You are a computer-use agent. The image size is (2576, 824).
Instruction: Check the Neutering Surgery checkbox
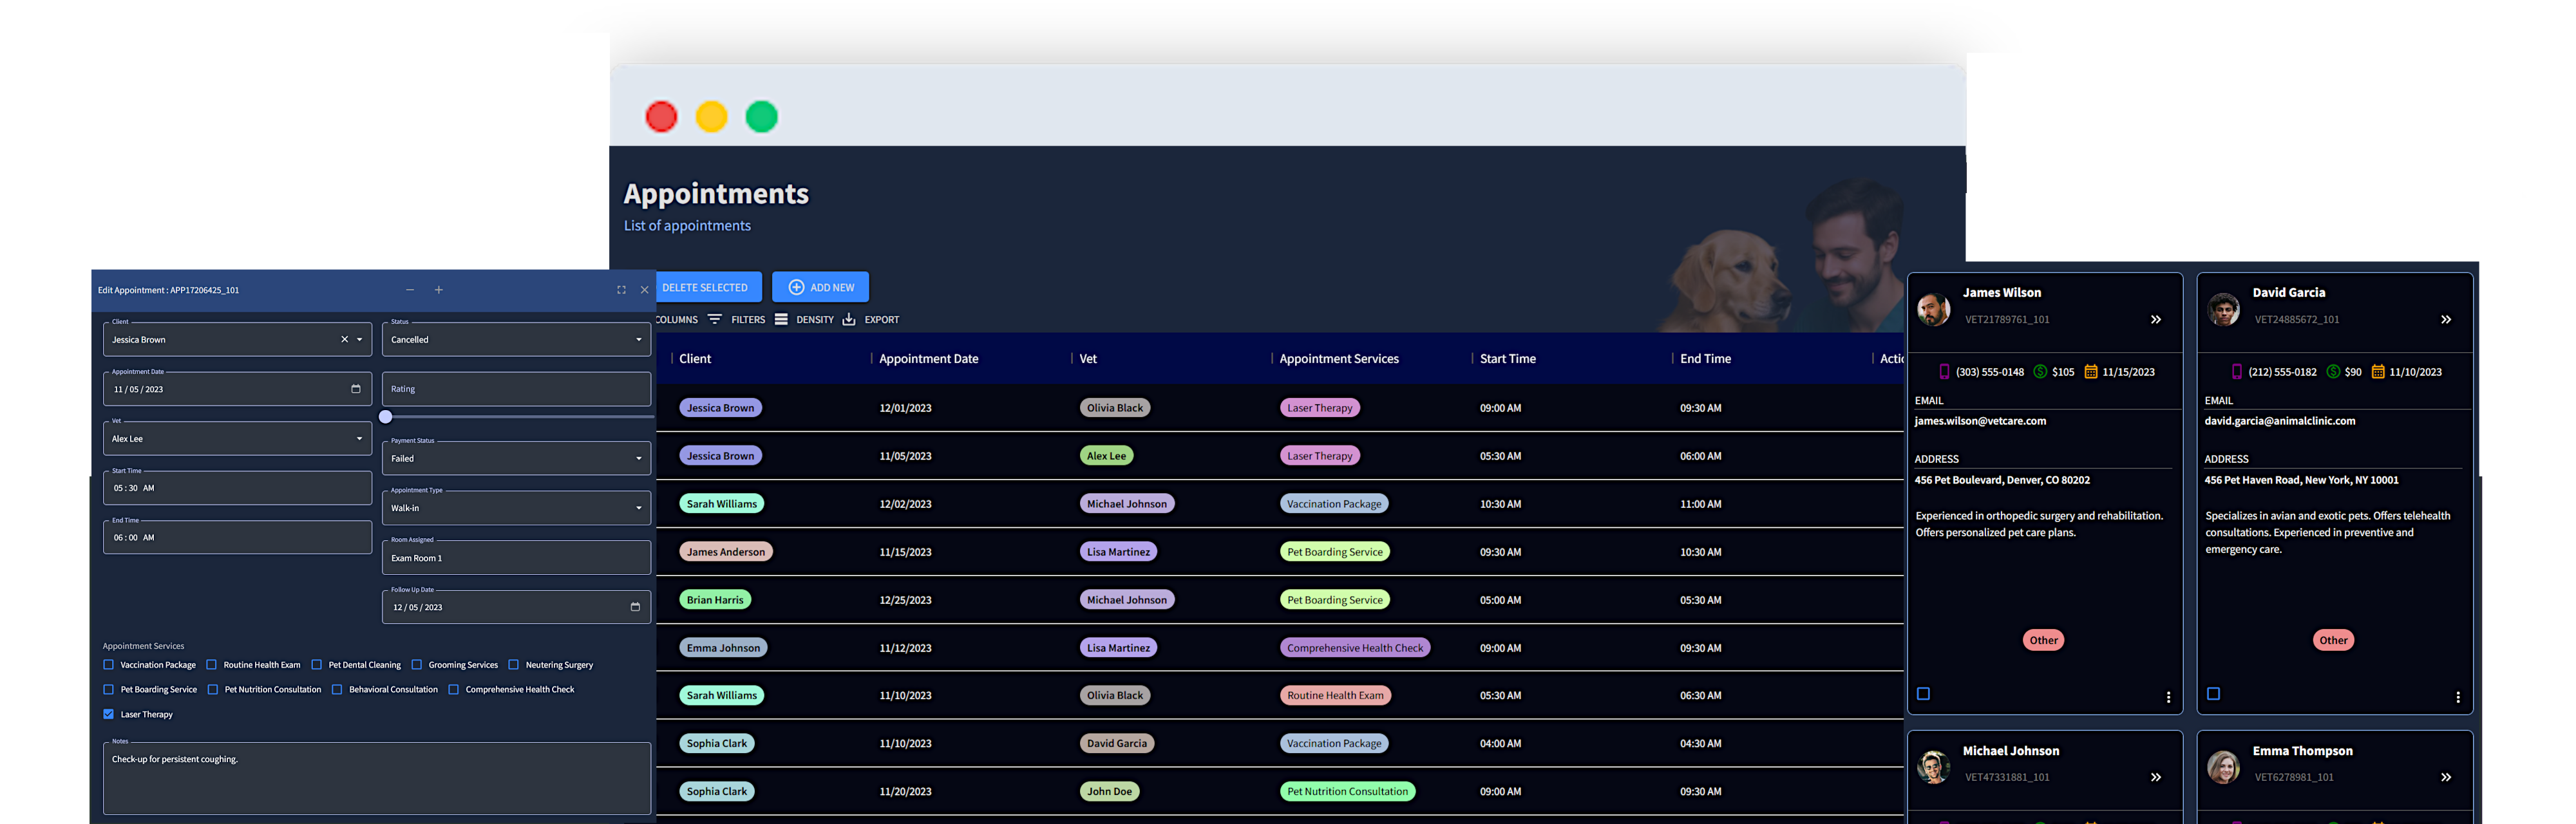pos(514,664)
